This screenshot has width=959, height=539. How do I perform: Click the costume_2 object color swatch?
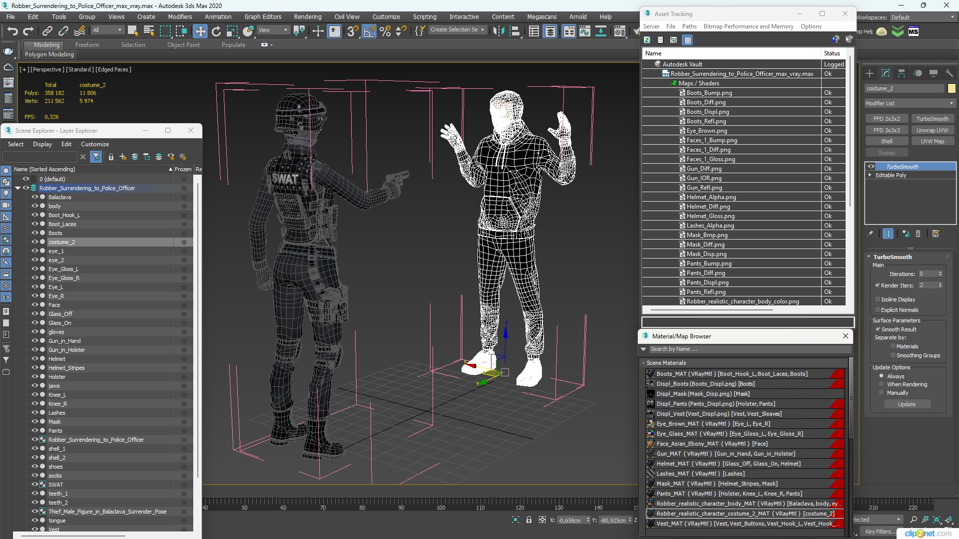pyautogui.click(x=952, y=88)
